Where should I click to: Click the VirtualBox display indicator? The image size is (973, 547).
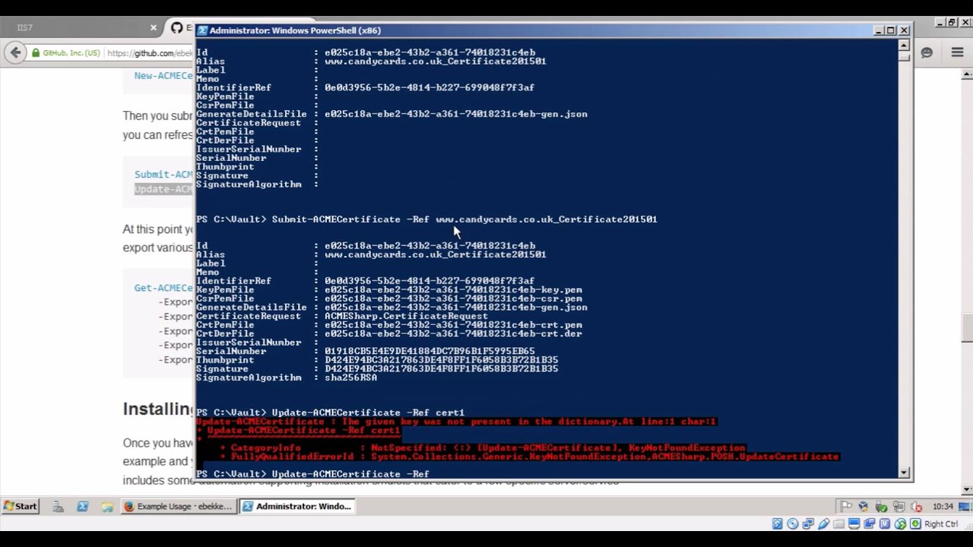(854, 523)
